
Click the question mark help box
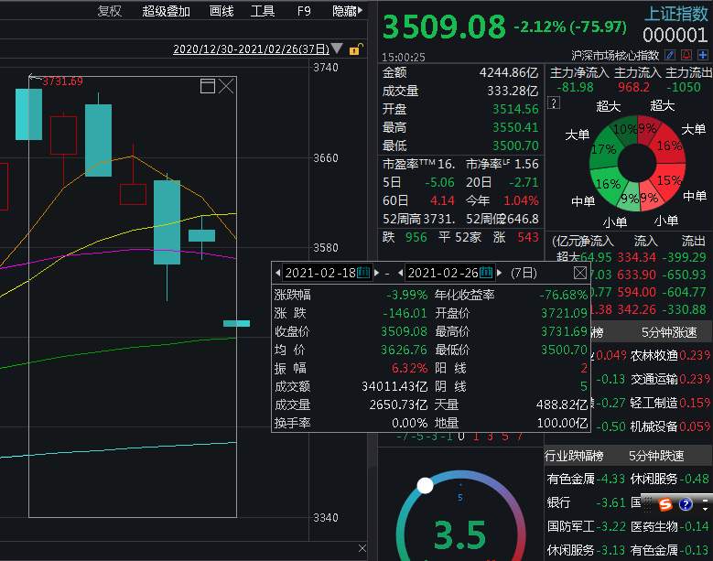pyautogui.click(x=553, y=102)
